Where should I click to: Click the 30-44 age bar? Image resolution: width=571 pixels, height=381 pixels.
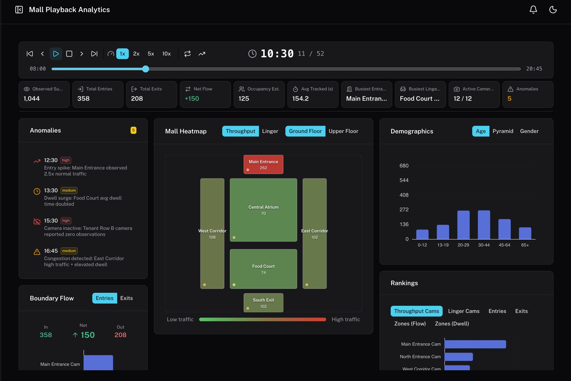pos(484,225)
